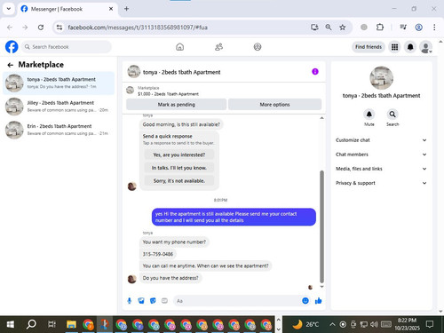Click More options button
Viewport: 444px width, 333px height.
click(274, 105)
